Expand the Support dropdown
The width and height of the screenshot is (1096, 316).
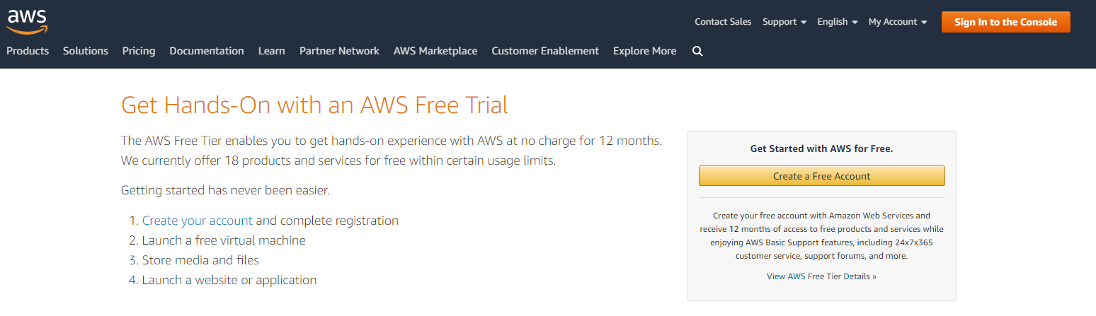coord(784,22)
